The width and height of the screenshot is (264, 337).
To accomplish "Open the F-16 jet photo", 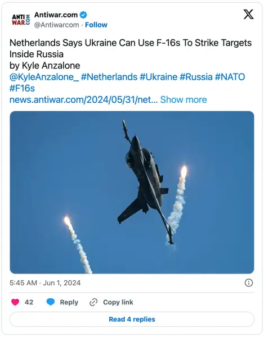I will [132, 192].
